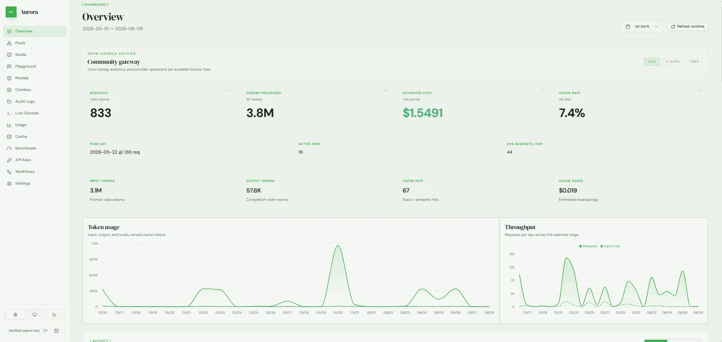Click the Aurora logo icon
722x342 pixels.
tap(11, 12)
